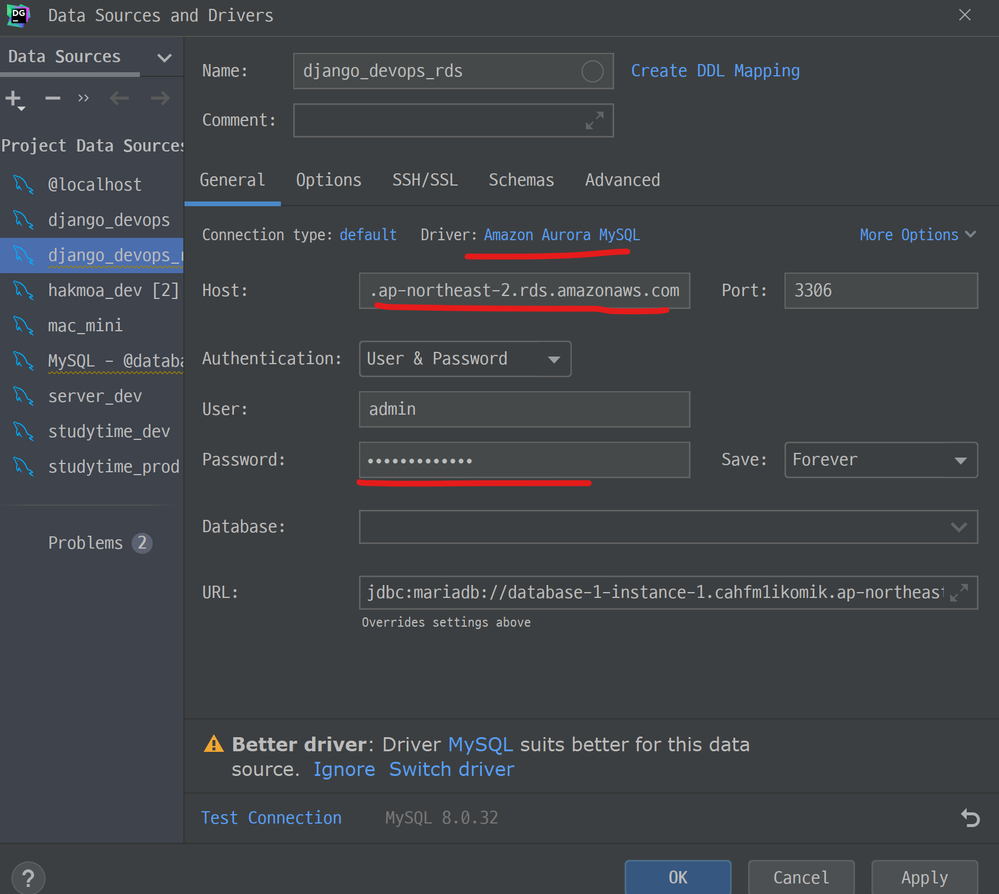Viewport: 999px width, 894px height.
Task: Click the back arrow in the toolbar
Action: click(x=119, y=98)
